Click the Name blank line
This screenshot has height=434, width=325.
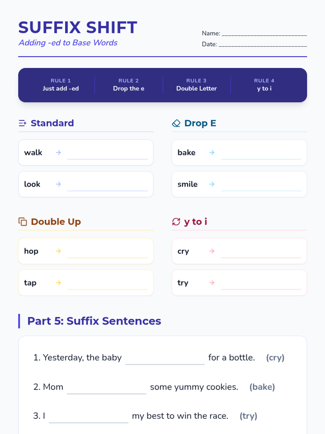264,34
